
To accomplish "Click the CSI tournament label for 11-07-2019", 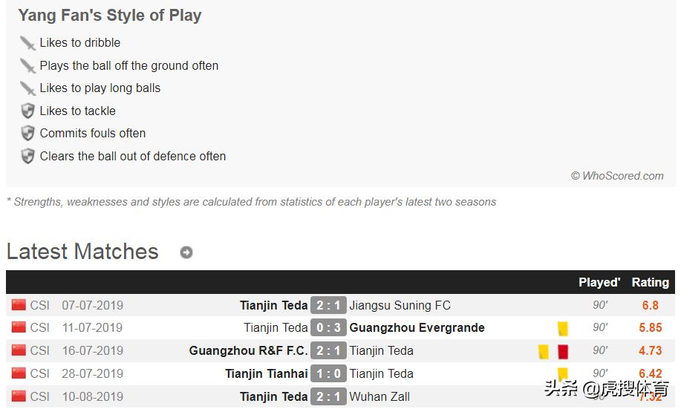I will (40, 327).
